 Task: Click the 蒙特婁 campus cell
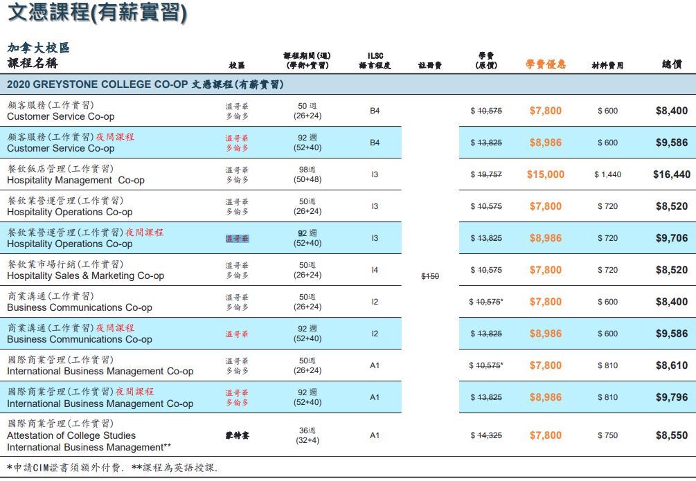(237, 435)
